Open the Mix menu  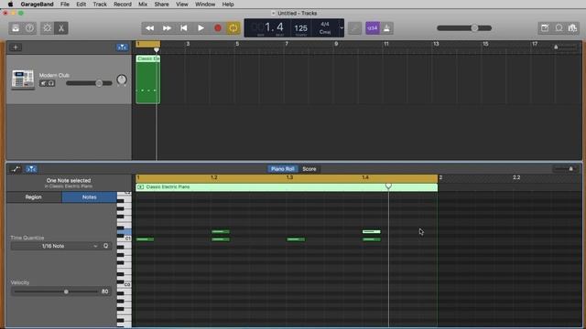point(143,4)
